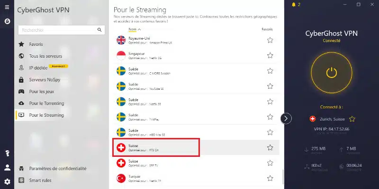Screen dimensions: 379x189
Task: Star the Suède Netflix SE server
Action: [270, 102]
